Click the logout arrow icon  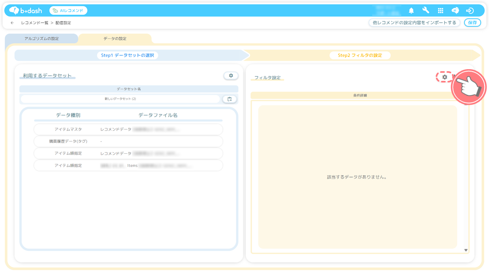coord(470,11)
